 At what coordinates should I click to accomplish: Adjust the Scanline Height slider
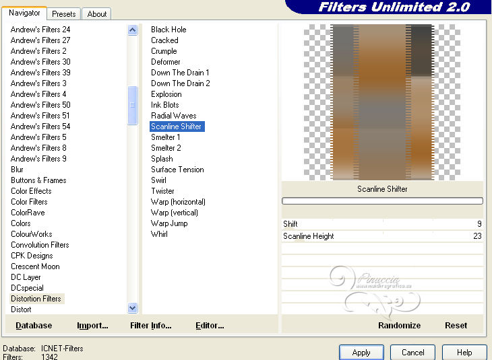pos(382,236)
